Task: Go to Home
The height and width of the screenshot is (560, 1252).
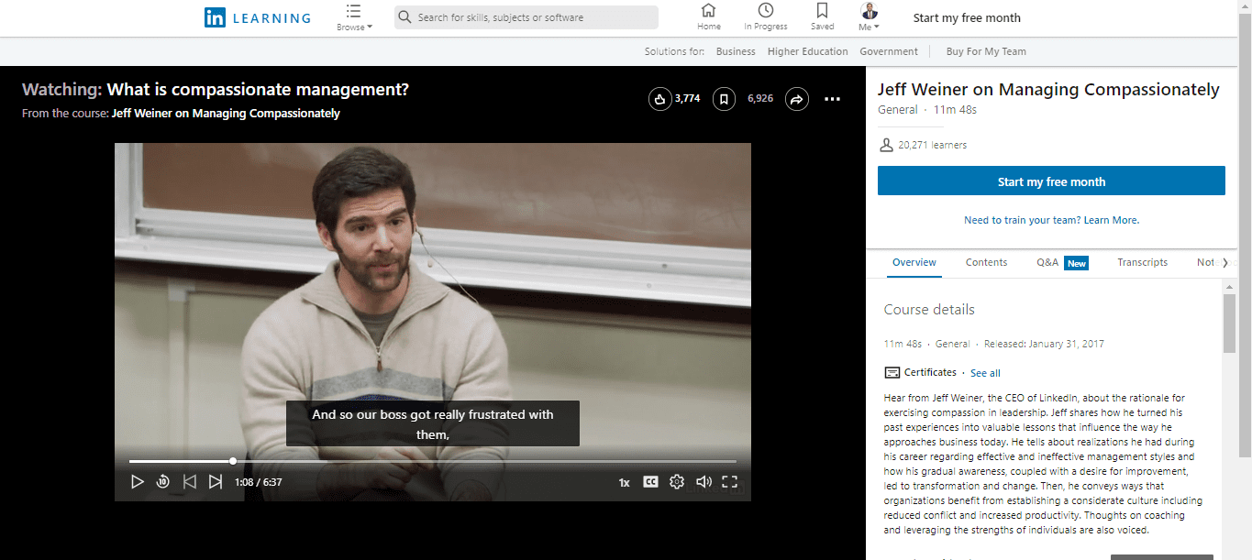Action: [709, 16]
